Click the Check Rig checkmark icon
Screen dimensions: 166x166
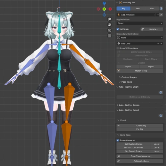pyautogui.click(x=119, y=125)
